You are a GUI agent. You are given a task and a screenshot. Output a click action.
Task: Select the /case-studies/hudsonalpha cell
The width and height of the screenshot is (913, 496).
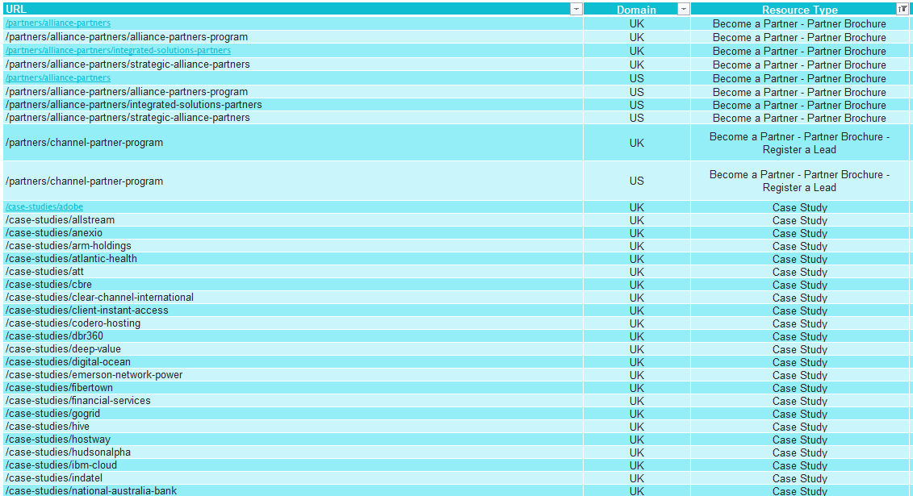(x=293, y=452)
